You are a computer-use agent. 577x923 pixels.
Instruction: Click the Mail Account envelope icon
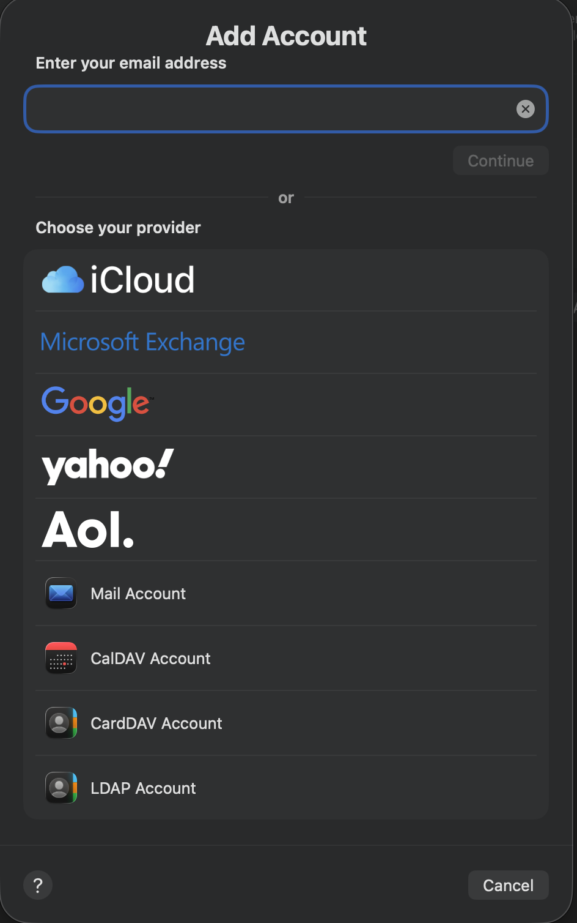[61, 593]
